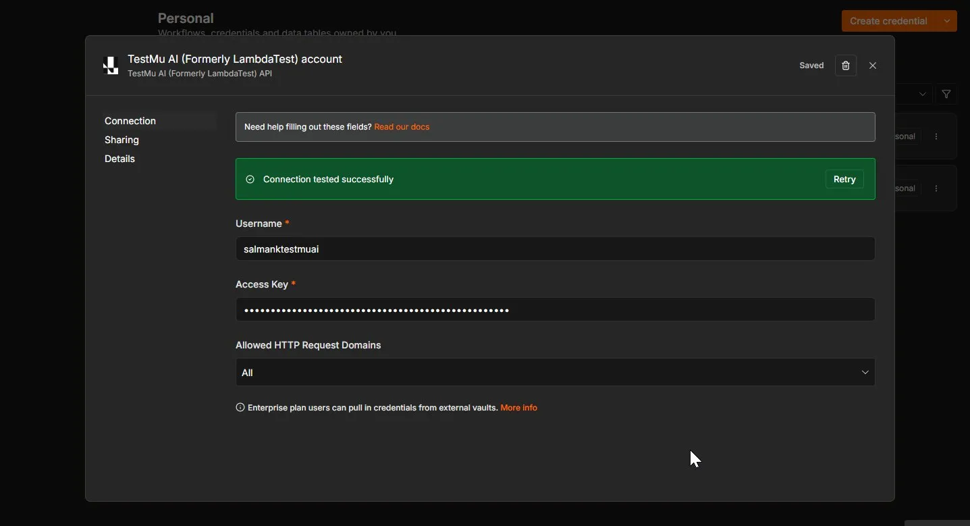Click the success checkmark icon
970x526 pixels.
(250, 180)
